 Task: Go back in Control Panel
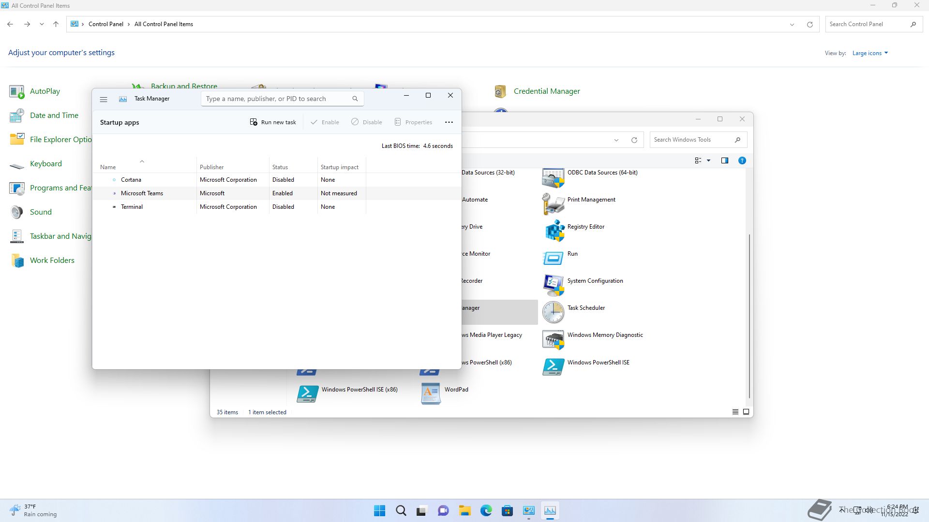pos(10,24)
